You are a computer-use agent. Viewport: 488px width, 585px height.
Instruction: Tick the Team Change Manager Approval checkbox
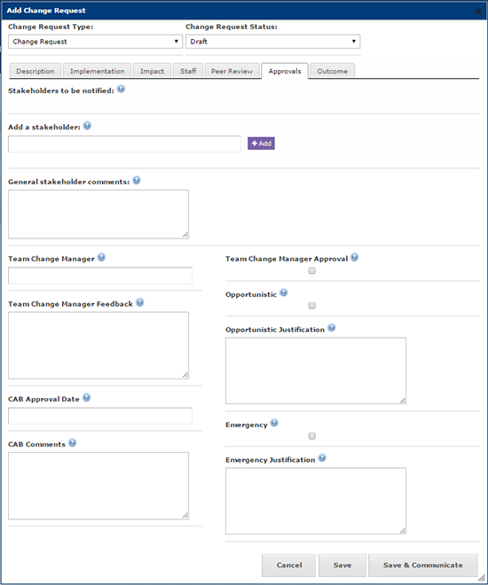(312, 270)
